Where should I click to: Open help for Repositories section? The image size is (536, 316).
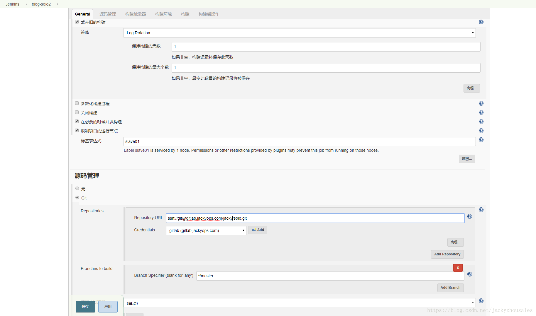(481, 210)
